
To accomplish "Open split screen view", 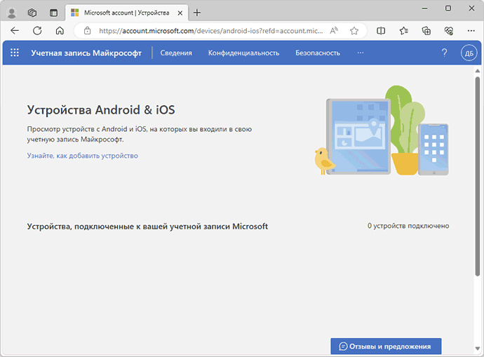I will (x=381, y=31).
